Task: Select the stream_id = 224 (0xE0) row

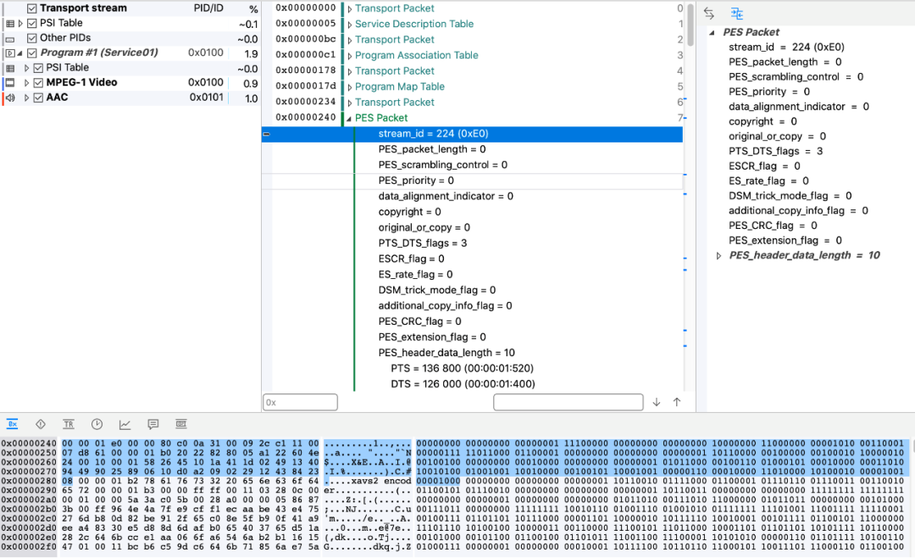Action: coord(472,134)
